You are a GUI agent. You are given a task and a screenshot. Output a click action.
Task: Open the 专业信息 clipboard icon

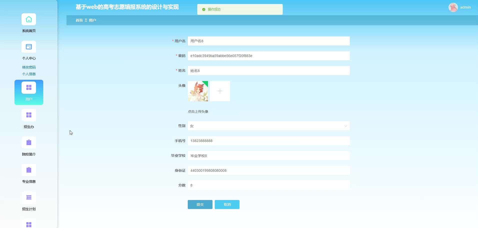coord(29,170)
